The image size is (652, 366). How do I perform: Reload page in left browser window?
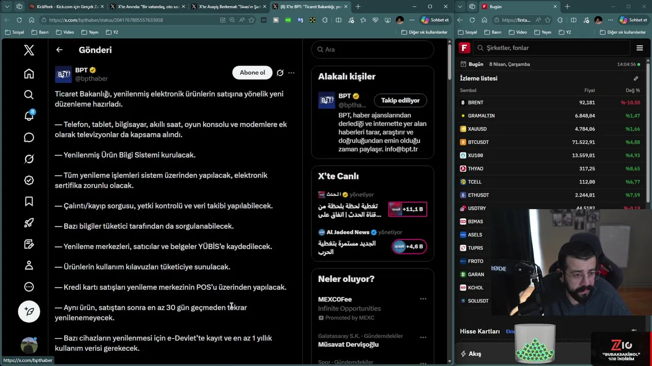[19, 20]
